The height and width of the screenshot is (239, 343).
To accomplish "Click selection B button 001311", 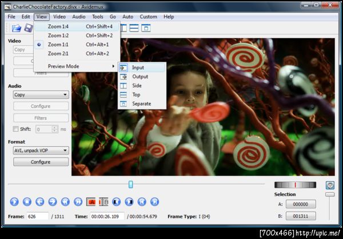I will coord(301,216).
